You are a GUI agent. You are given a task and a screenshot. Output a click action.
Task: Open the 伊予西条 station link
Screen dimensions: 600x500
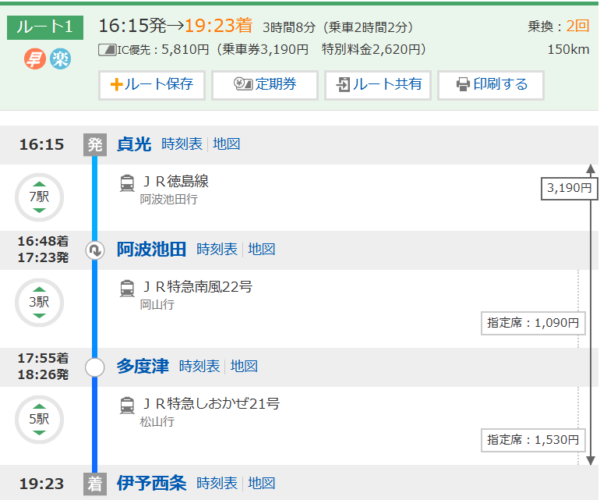point(151,483)
